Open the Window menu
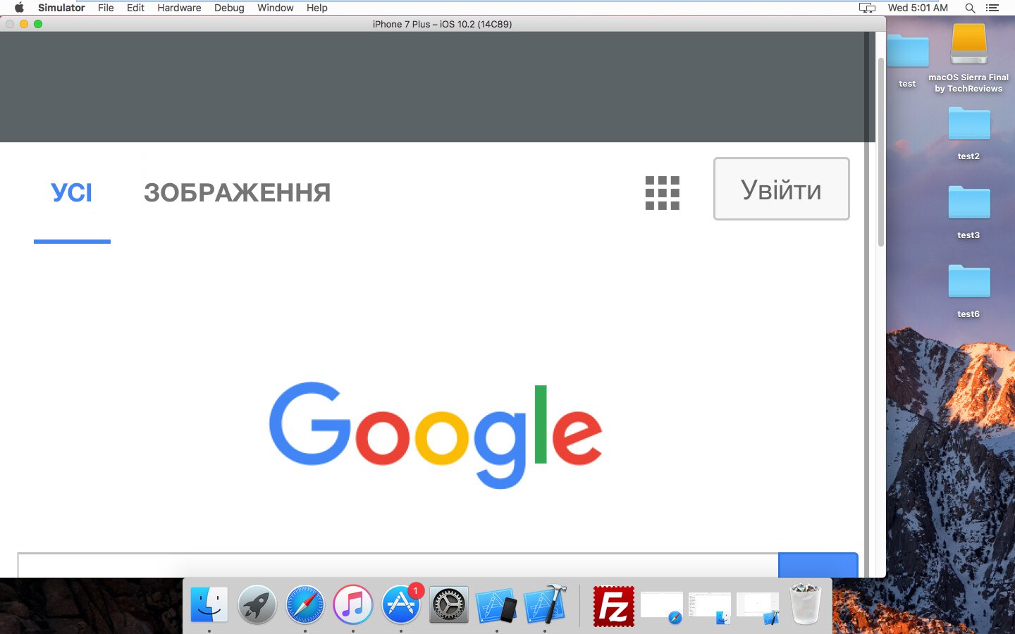 [x=275, y=8]
